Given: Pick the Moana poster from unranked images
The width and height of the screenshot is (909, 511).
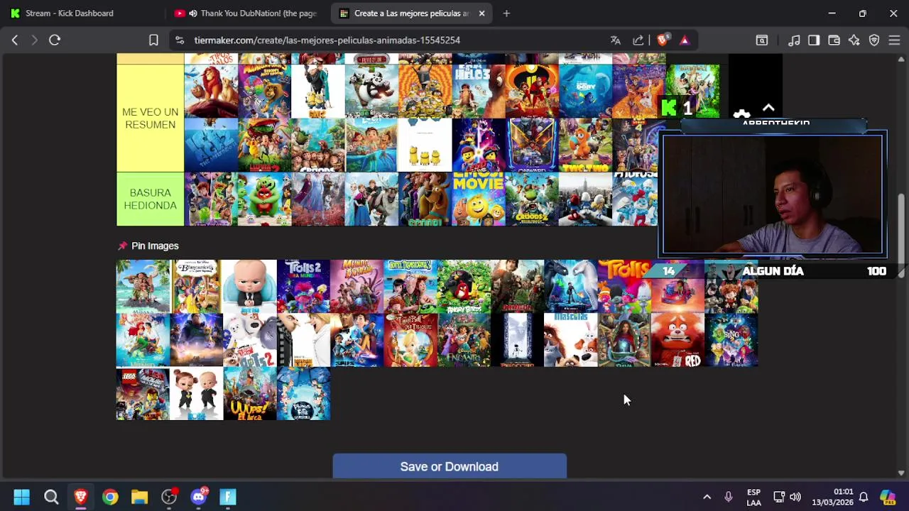Looking at the screenshot, I should click(x=143, y=286).
